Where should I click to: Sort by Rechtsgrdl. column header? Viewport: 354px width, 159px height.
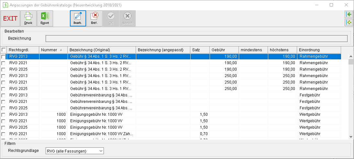23,50
